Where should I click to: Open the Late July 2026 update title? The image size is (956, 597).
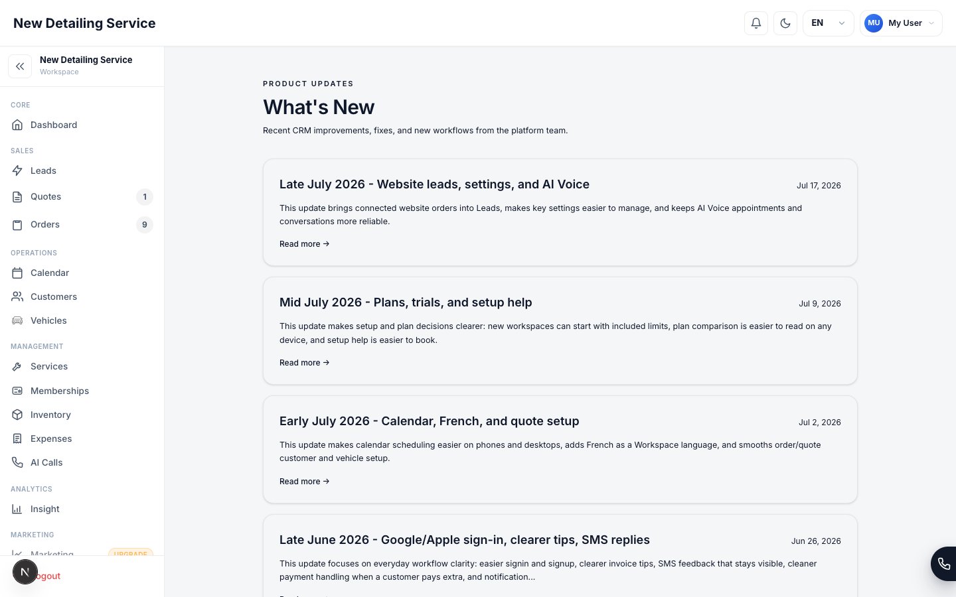[434, 184]
